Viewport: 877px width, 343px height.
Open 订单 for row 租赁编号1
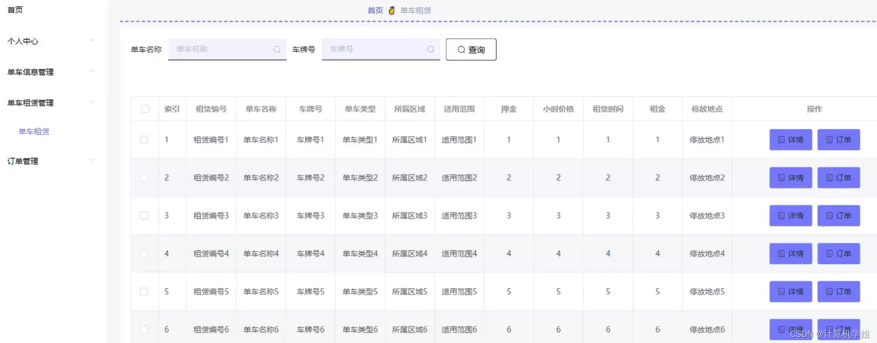coord(839,139)
